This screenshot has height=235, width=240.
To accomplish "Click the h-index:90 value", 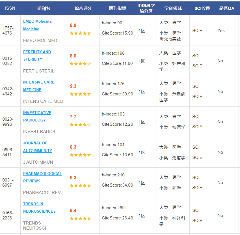I will tap(112, 23).
